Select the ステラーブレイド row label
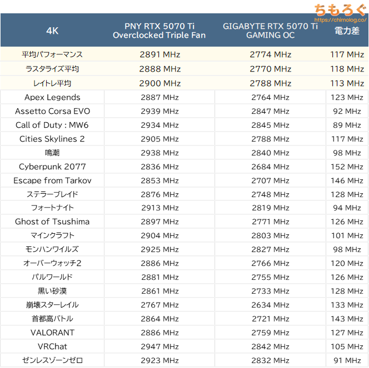This screenshot has width=369, height=368. (x=52, y=194)
